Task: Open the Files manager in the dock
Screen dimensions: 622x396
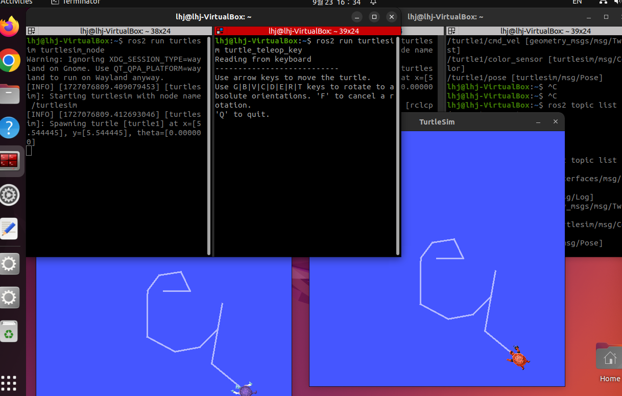Action: coord(10,94)
